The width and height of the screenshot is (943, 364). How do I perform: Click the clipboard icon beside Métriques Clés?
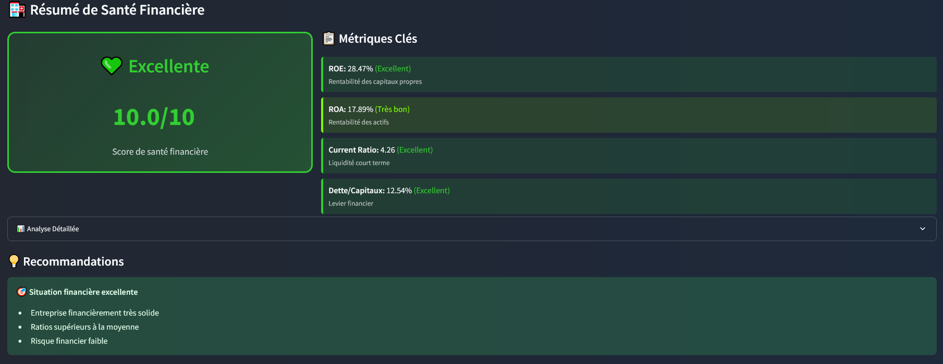[x=328, y=39]
